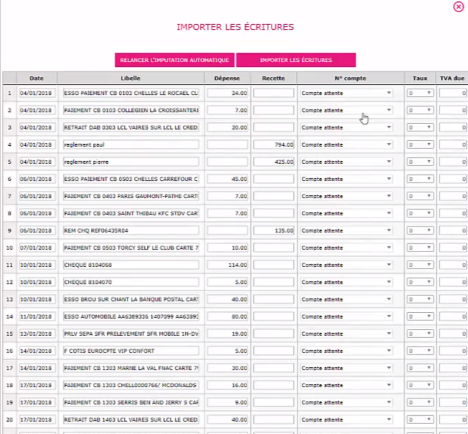
Task: Click the Date column header
Action: pyautogui.click(x=36, y=78)
